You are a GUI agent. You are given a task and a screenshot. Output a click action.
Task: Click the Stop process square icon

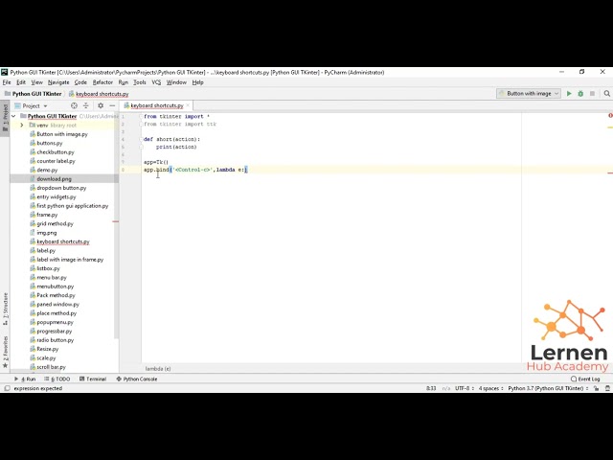pyautogui.click(x=592, y=94)
